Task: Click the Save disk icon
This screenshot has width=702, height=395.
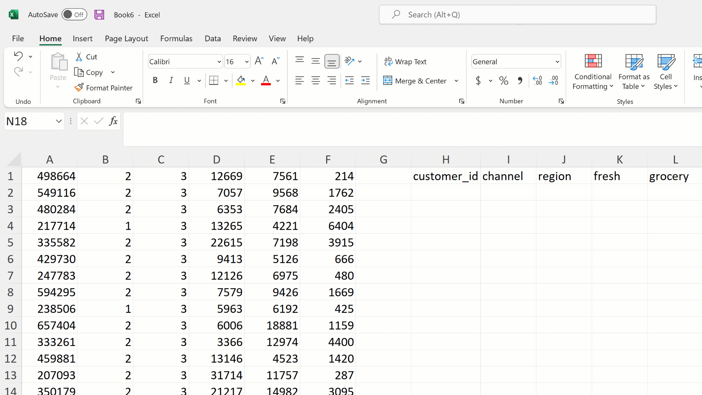Action: point(99,15)
